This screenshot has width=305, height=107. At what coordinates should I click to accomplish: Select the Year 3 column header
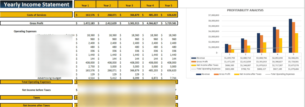coord(129,4)
